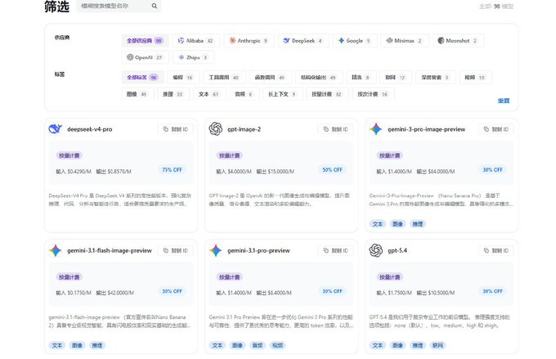
Task: Filter by Zhipu provider
Action: point(193,57)
